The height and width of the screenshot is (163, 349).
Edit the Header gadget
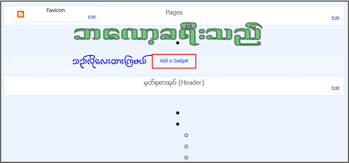(335, 88)
